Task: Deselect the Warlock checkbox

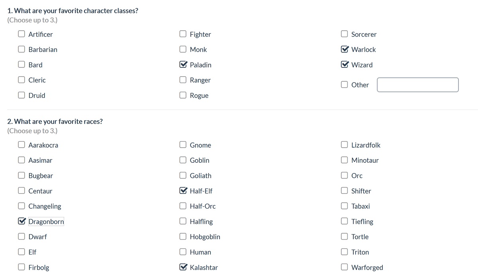Action: pos(345,49)
